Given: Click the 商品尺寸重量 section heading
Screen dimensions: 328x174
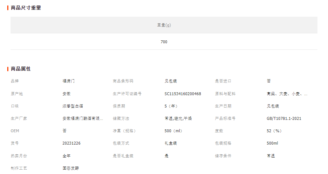Looking at the screenshot, I should 26,8.
